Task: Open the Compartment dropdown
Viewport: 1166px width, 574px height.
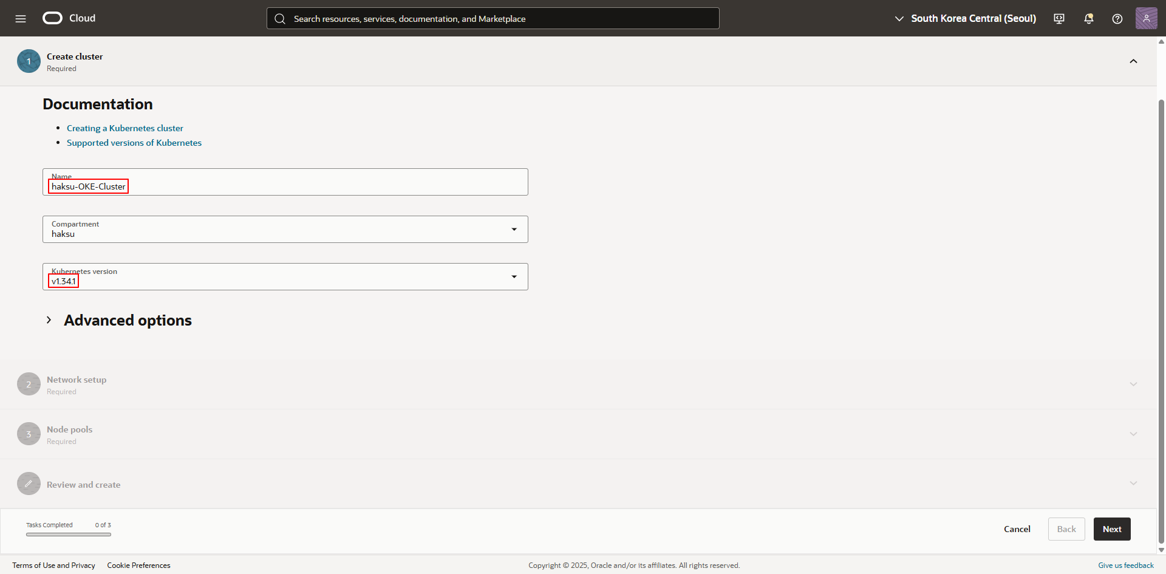Action: coord(285,230)
